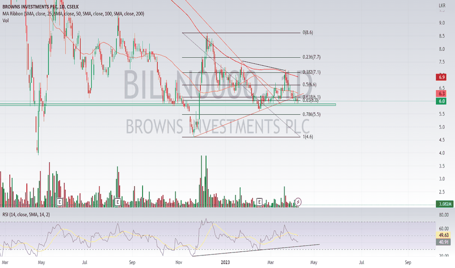Select the Fibonacci 0(8.6) level label
This screenshot has width=455, height=268.
tap(308, 33)
